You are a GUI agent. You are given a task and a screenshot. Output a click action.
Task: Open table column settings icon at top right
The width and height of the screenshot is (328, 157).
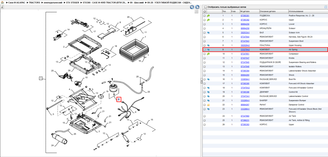(325, 7)
